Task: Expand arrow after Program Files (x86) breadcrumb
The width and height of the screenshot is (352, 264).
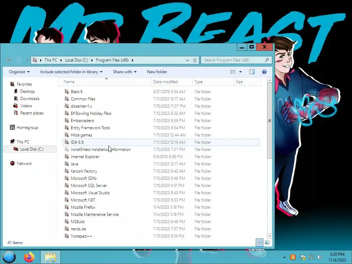Action: coord(133,60)
